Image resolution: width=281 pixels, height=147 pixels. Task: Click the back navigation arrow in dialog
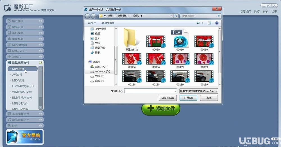[x=88, y=16]
